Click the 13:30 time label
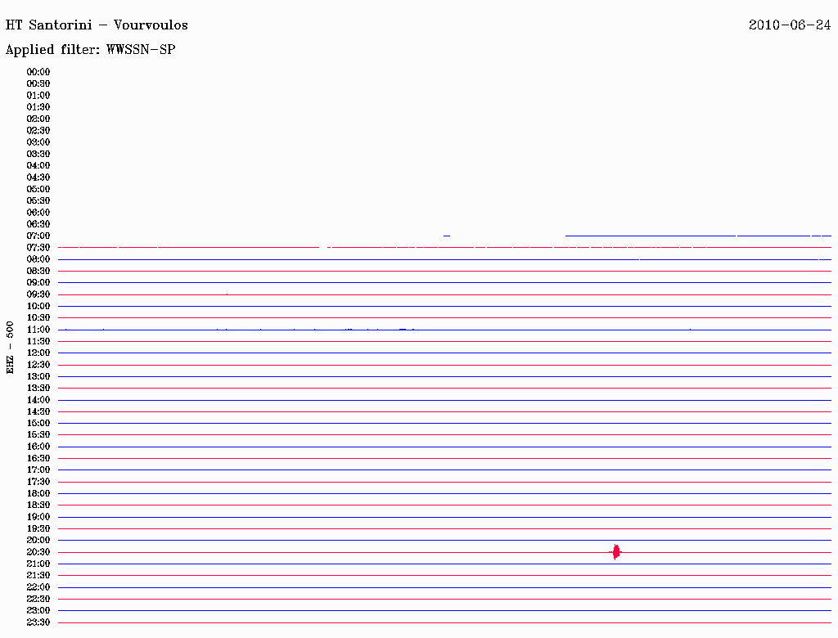The height and width of the screenshot is (638, 838). coord(38,388)
